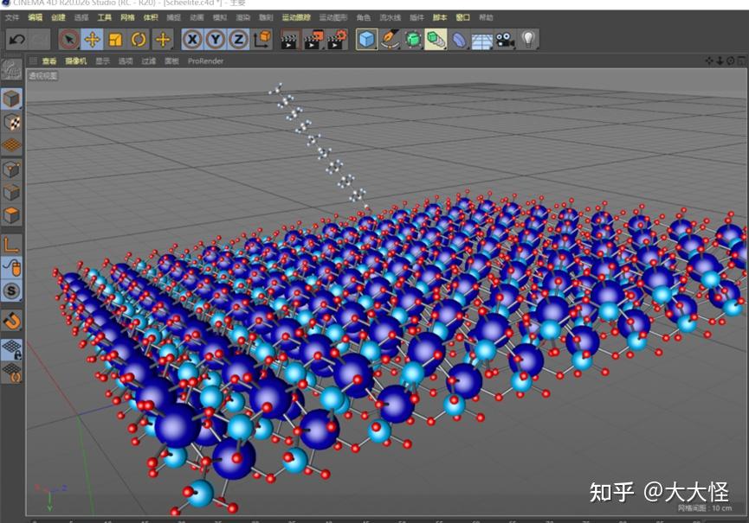
Task: Activate the Move tool
Action: pyautogui.click(x=92, y=40)
